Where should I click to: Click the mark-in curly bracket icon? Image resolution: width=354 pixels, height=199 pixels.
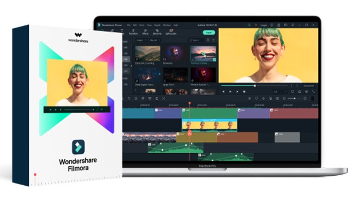click(x=291, y=86)
